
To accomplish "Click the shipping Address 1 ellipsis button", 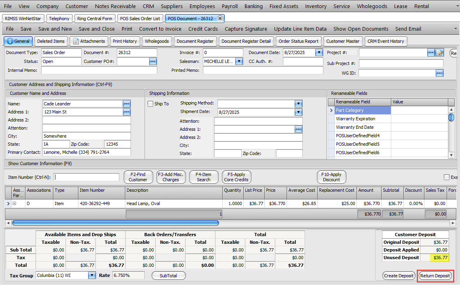I will pyautogui.click(x=298, y=129).
